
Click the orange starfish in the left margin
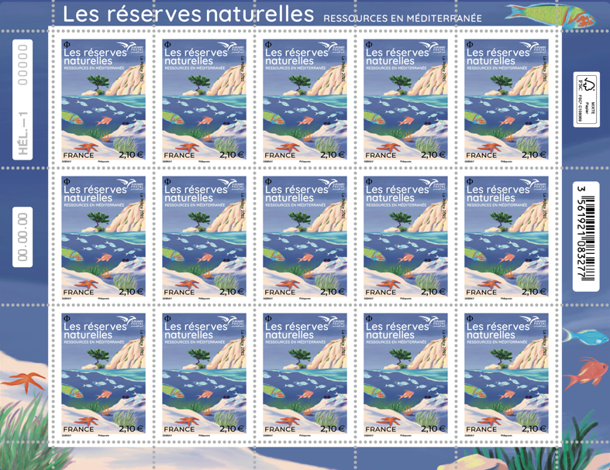[24, 382]
